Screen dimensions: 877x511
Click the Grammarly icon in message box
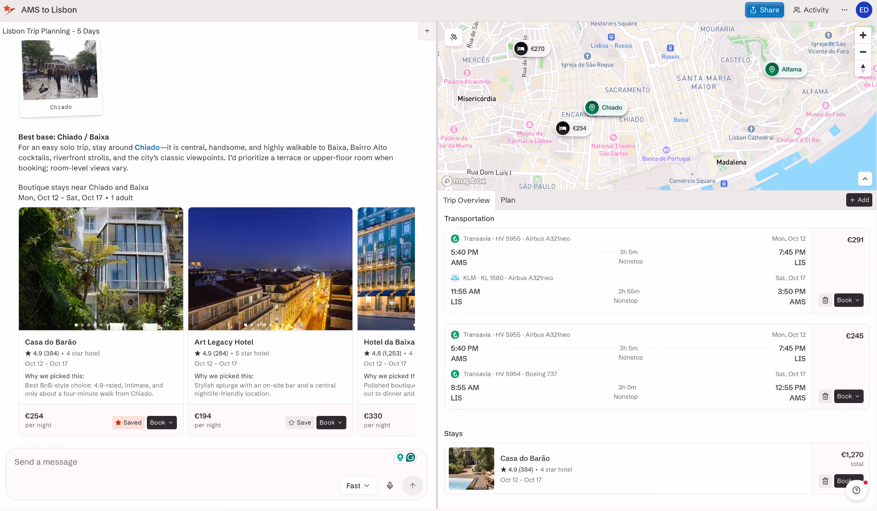click(411, 457)
